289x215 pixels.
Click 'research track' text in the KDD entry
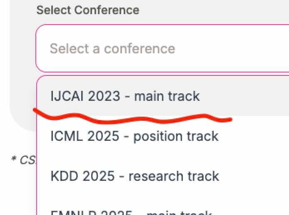pos(174,176)
